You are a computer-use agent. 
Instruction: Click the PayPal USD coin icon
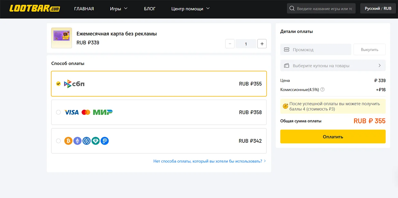105,141
